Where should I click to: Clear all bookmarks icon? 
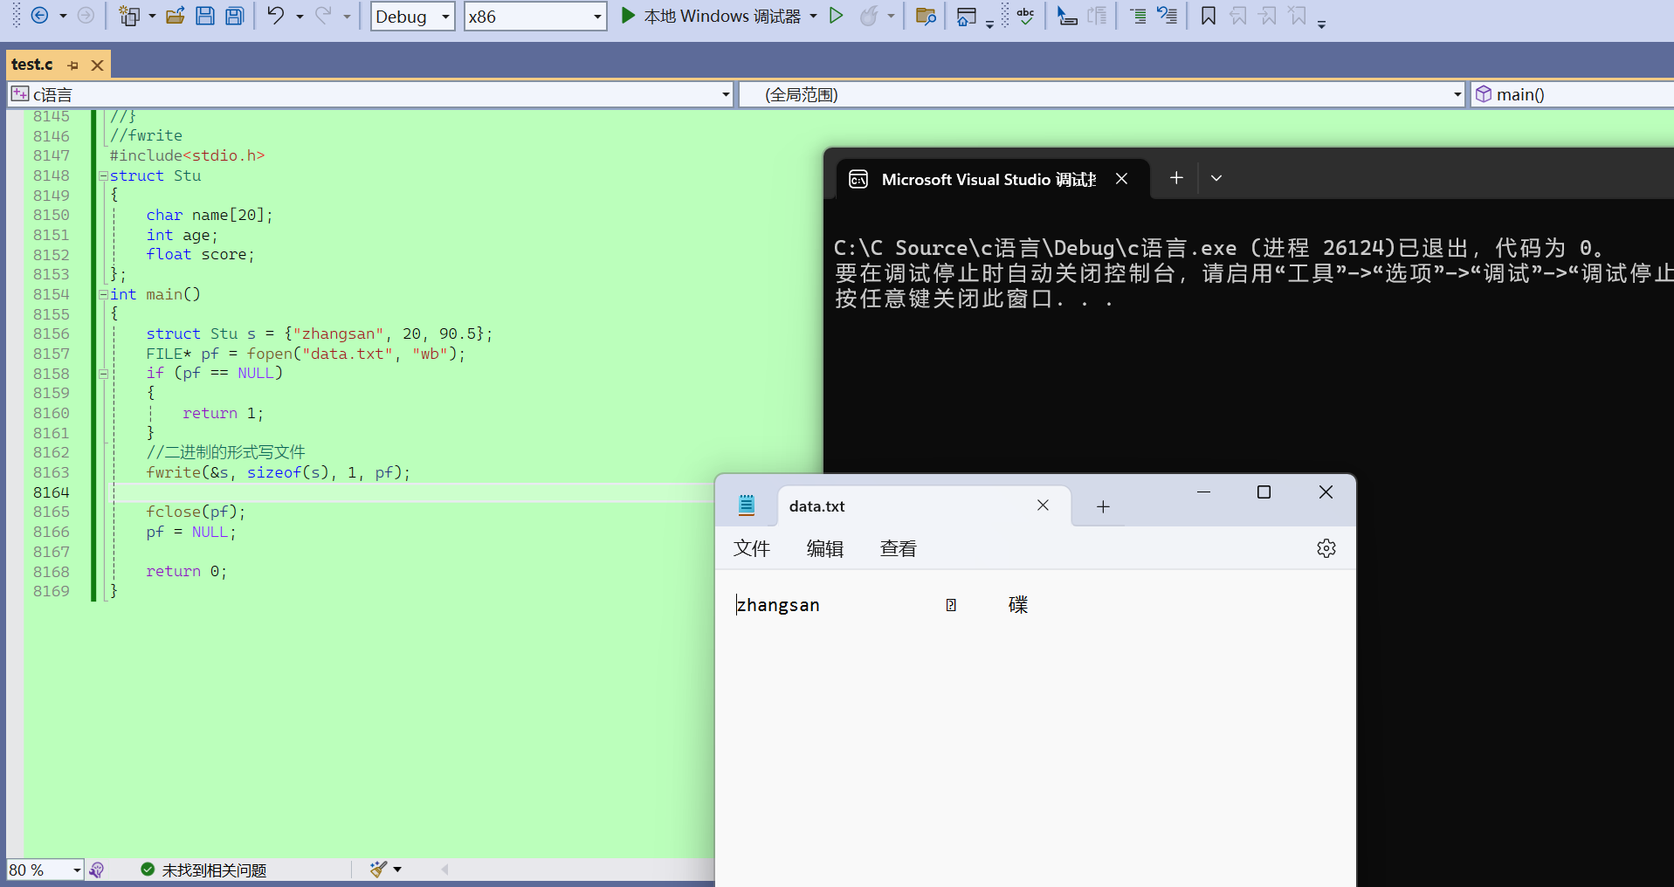[1299, 16]
